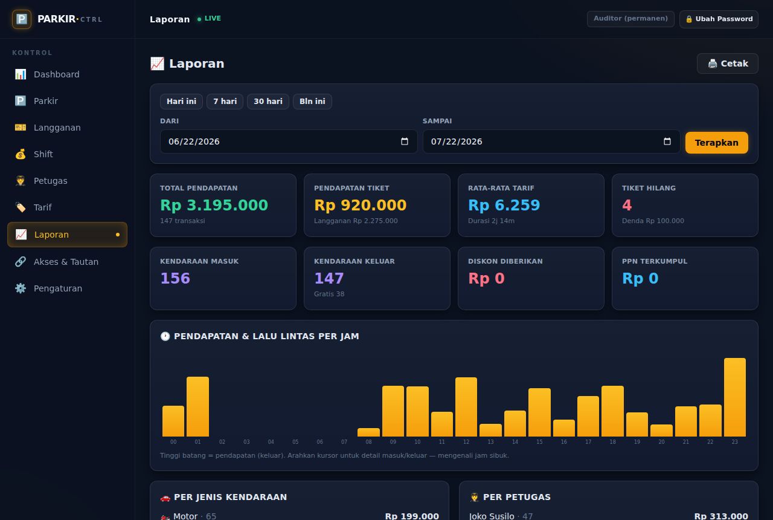Open the Sampai date picker calendar icon
Viewport: 773px width, 520px height.
click(x=667, y=141)
